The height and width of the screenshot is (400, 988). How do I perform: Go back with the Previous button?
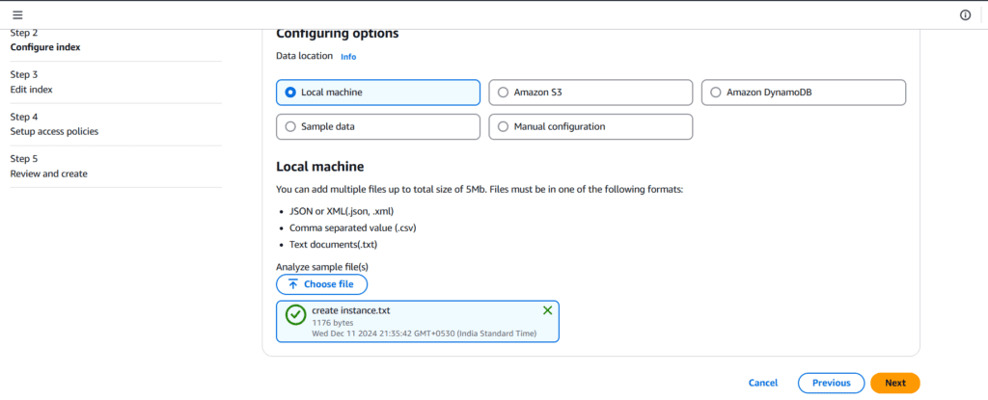pos(831,383)
